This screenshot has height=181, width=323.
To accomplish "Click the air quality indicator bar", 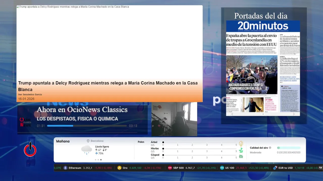I will pos(289,148).
